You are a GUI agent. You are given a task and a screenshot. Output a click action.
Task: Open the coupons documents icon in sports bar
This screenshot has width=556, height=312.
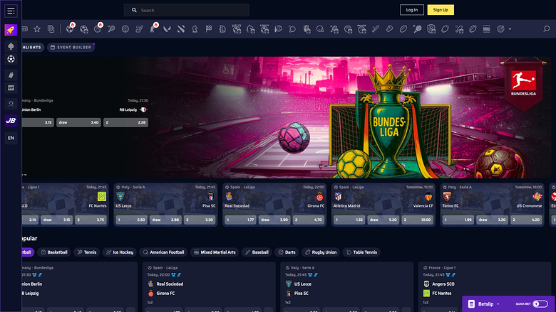tap(51, 29)
